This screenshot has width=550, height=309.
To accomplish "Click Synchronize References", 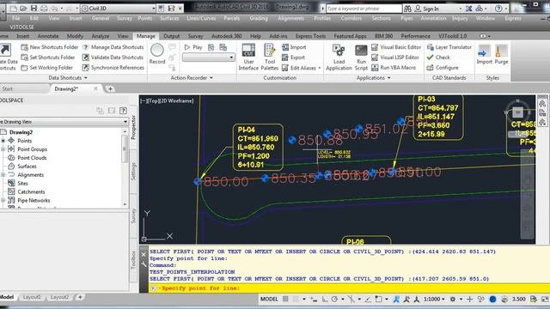I will tap(113, 68).
